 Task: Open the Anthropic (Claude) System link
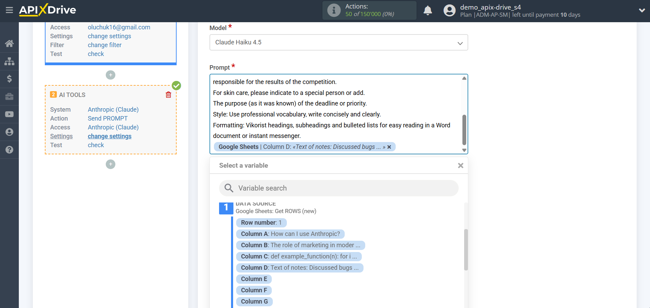click(113, 110)
